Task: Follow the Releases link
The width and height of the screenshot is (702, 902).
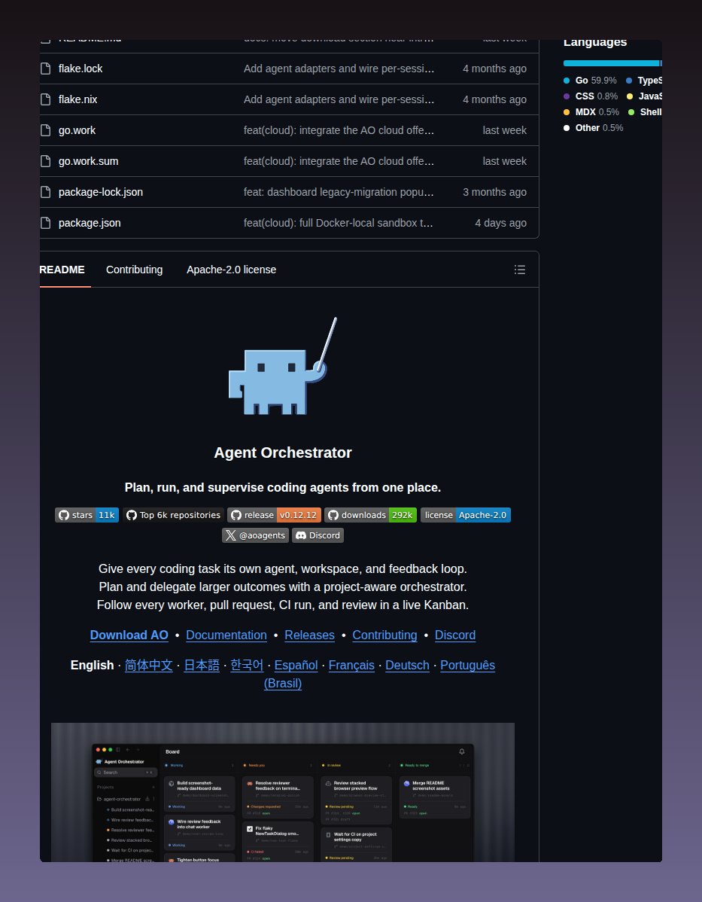Action: 309,635
